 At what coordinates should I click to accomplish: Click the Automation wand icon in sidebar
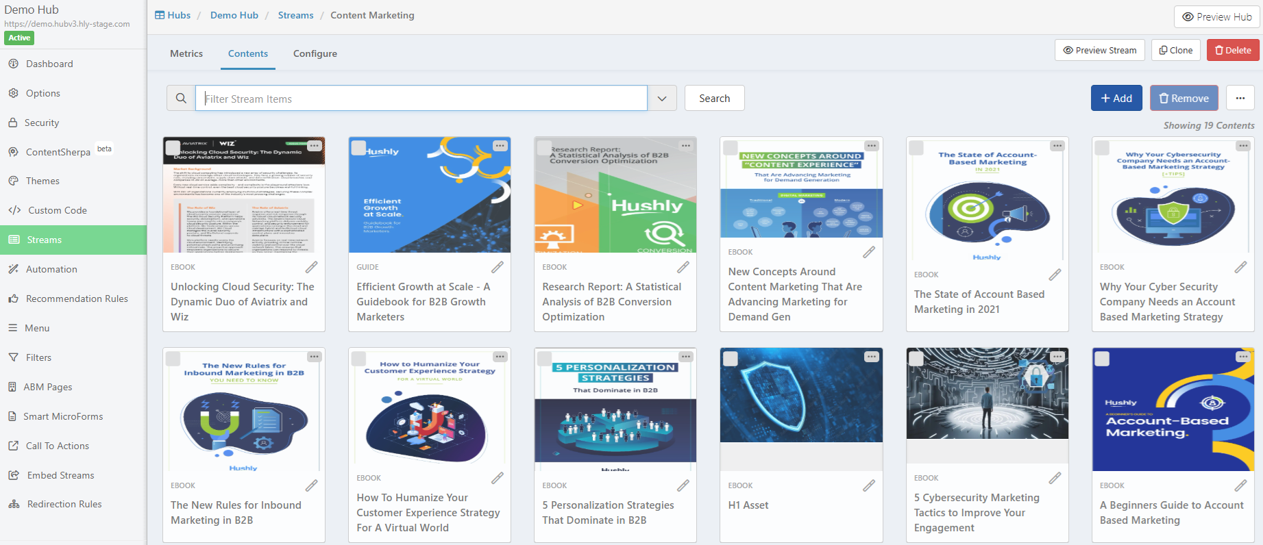point(13,269)
